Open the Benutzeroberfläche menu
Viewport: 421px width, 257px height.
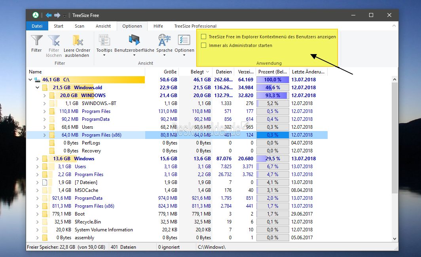pos(134,45)
